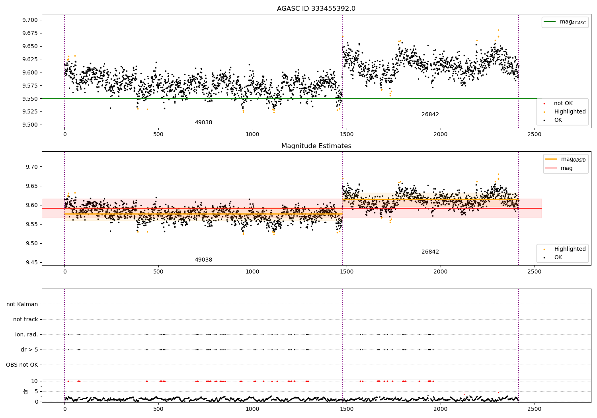
Task: Click x-axis tick 1000 under Magnitude Estimates plot
Action: pos(252,272)
